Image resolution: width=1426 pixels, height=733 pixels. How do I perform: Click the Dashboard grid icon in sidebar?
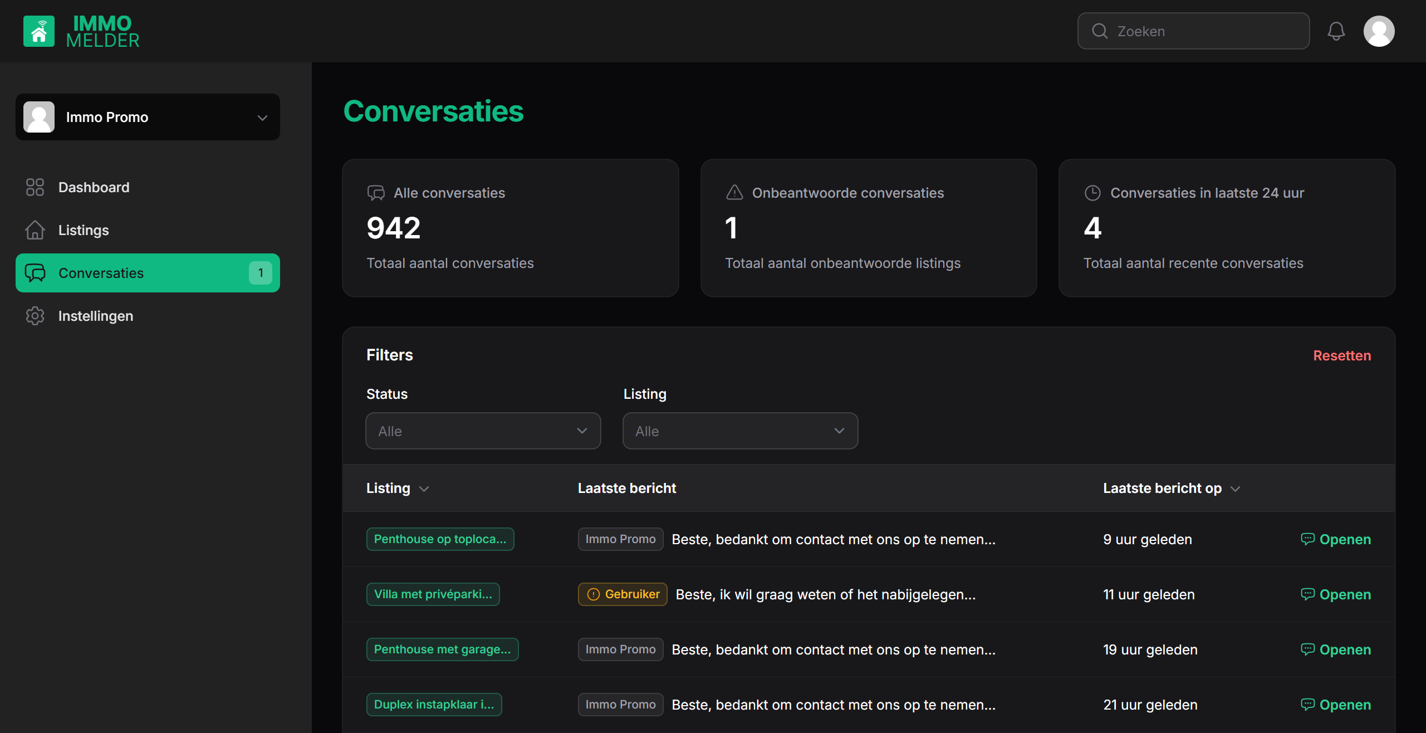pos(35,187)
